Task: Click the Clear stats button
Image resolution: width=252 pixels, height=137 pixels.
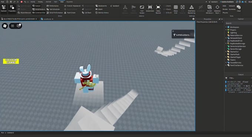Action: point(239,8)
